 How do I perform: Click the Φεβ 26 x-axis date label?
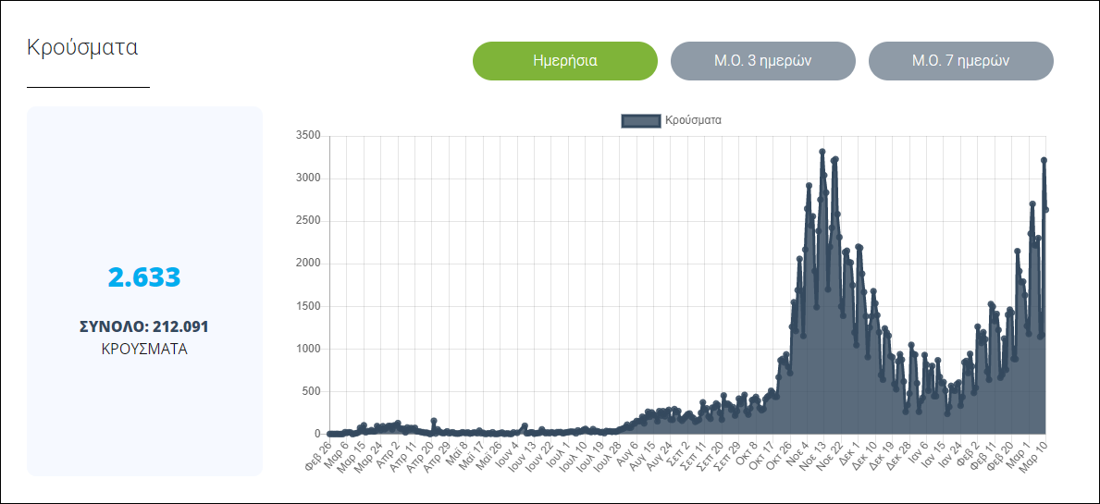(315, 453)
